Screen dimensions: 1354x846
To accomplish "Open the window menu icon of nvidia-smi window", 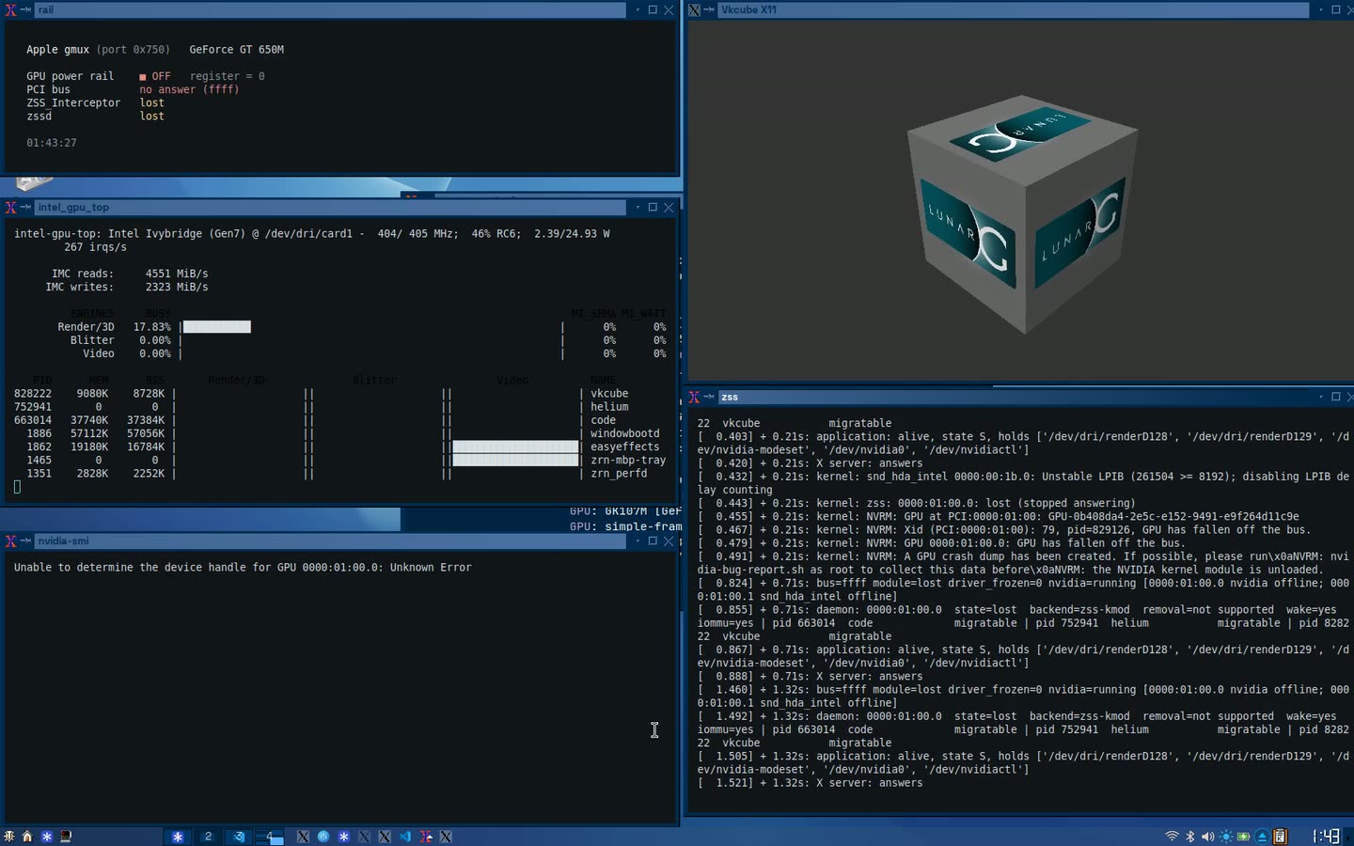I will (10, 541).
